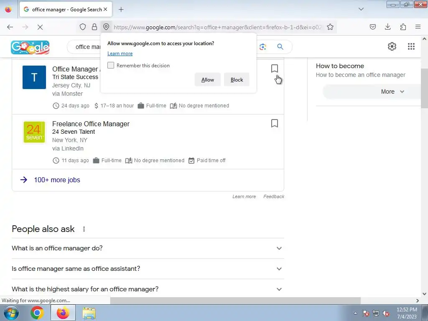Viewport: 428px width, 321px height.
Task: Close the office manager Google Search tab
Action: tap(105, 9)
